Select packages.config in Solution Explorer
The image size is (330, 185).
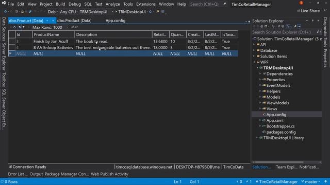click(281, 132)
